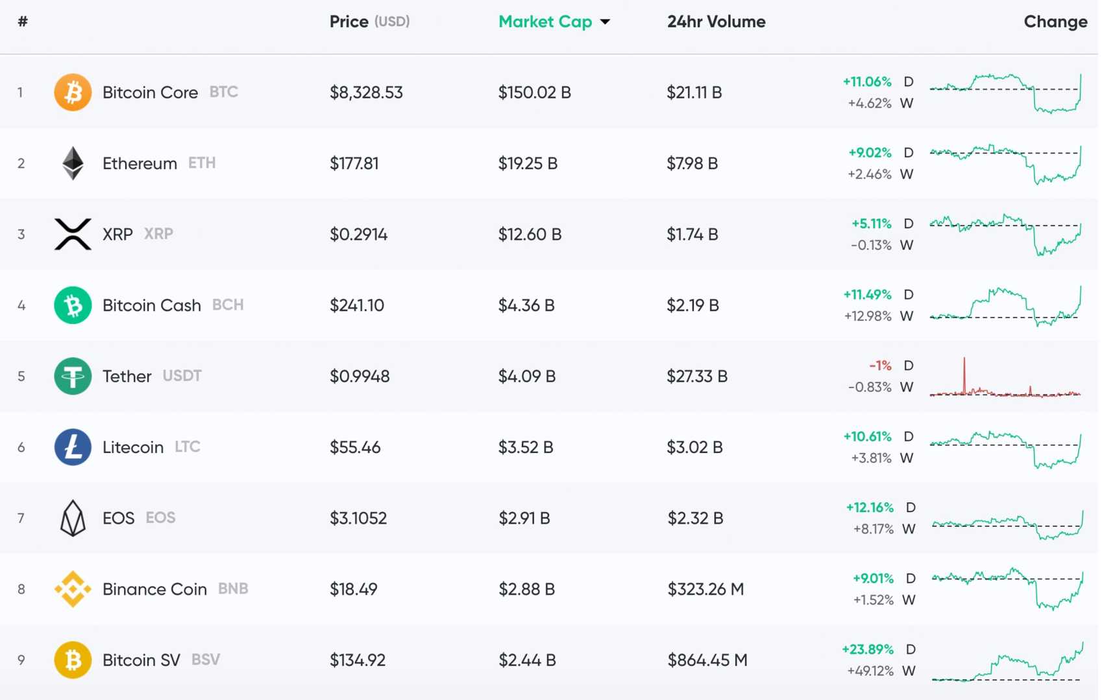
Task: Sort by the Change column header
Action: [1056, 21]
